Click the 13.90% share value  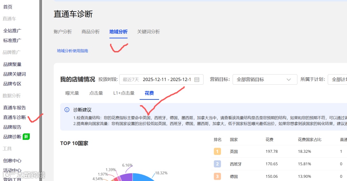(305, 177)
